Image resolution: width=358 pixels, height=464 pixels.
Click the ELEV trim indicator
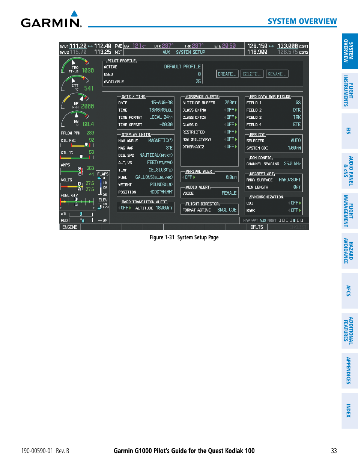click(x=103, y=210)
